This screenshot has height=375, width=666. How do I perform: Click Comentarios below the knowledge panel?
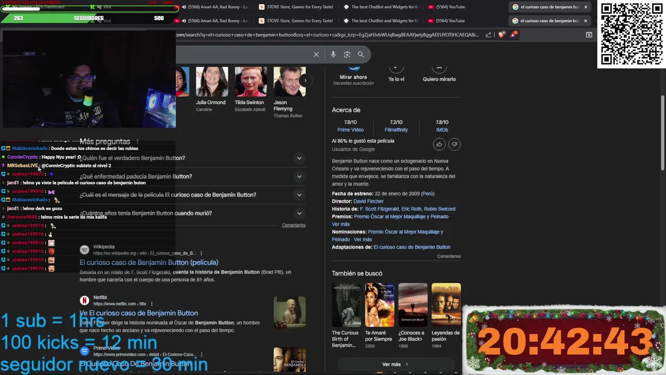pos(449,256)
